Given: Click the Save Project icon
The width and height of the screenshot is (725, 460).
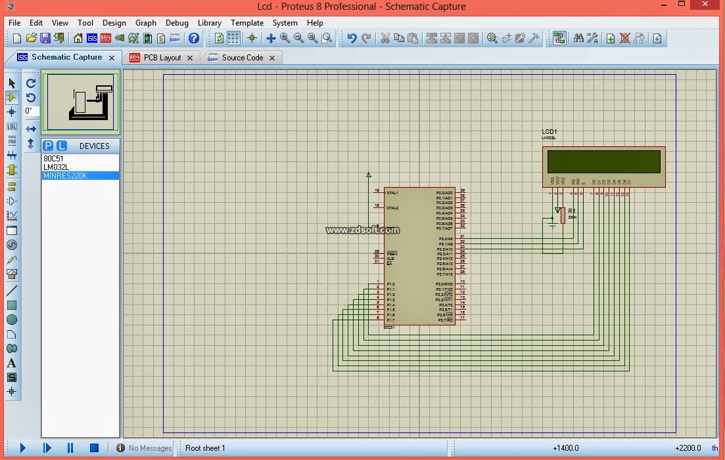Looking at the screenshot, I should (45, 39).
